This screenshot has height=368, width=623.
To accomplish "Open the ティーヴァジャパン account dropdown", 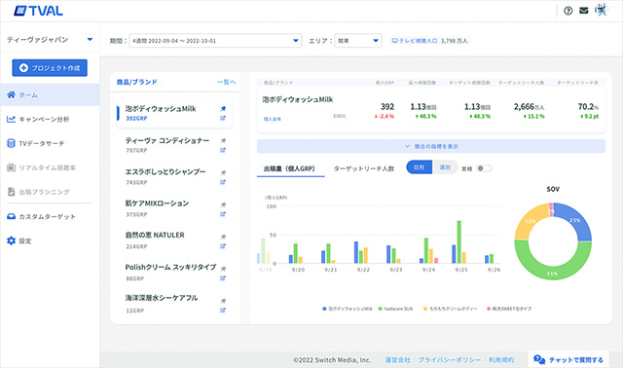I will [x=50, y=39].
